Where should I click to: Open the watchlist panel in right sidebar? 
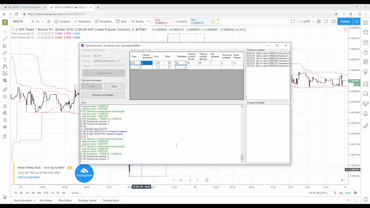click(x=366, y=23)
